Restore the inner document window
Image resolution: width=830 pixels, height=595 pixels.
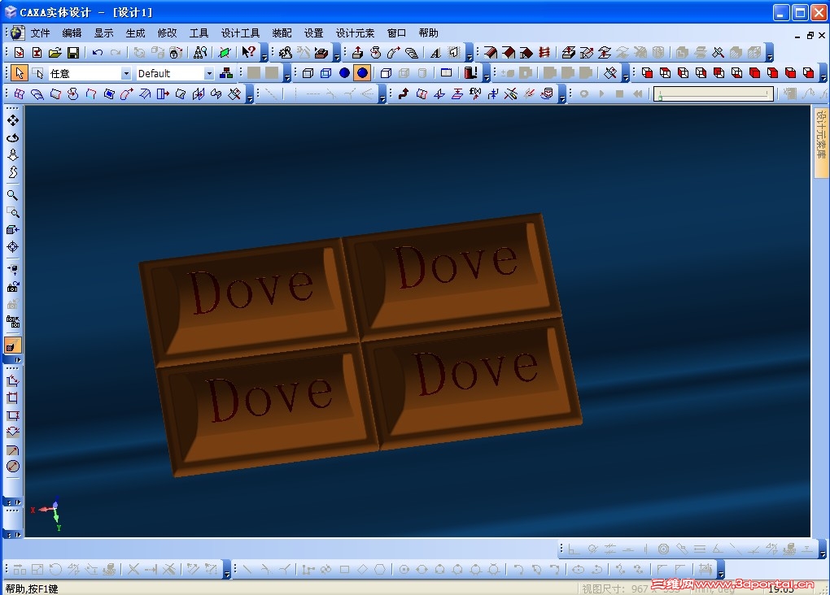click(810, 36)
